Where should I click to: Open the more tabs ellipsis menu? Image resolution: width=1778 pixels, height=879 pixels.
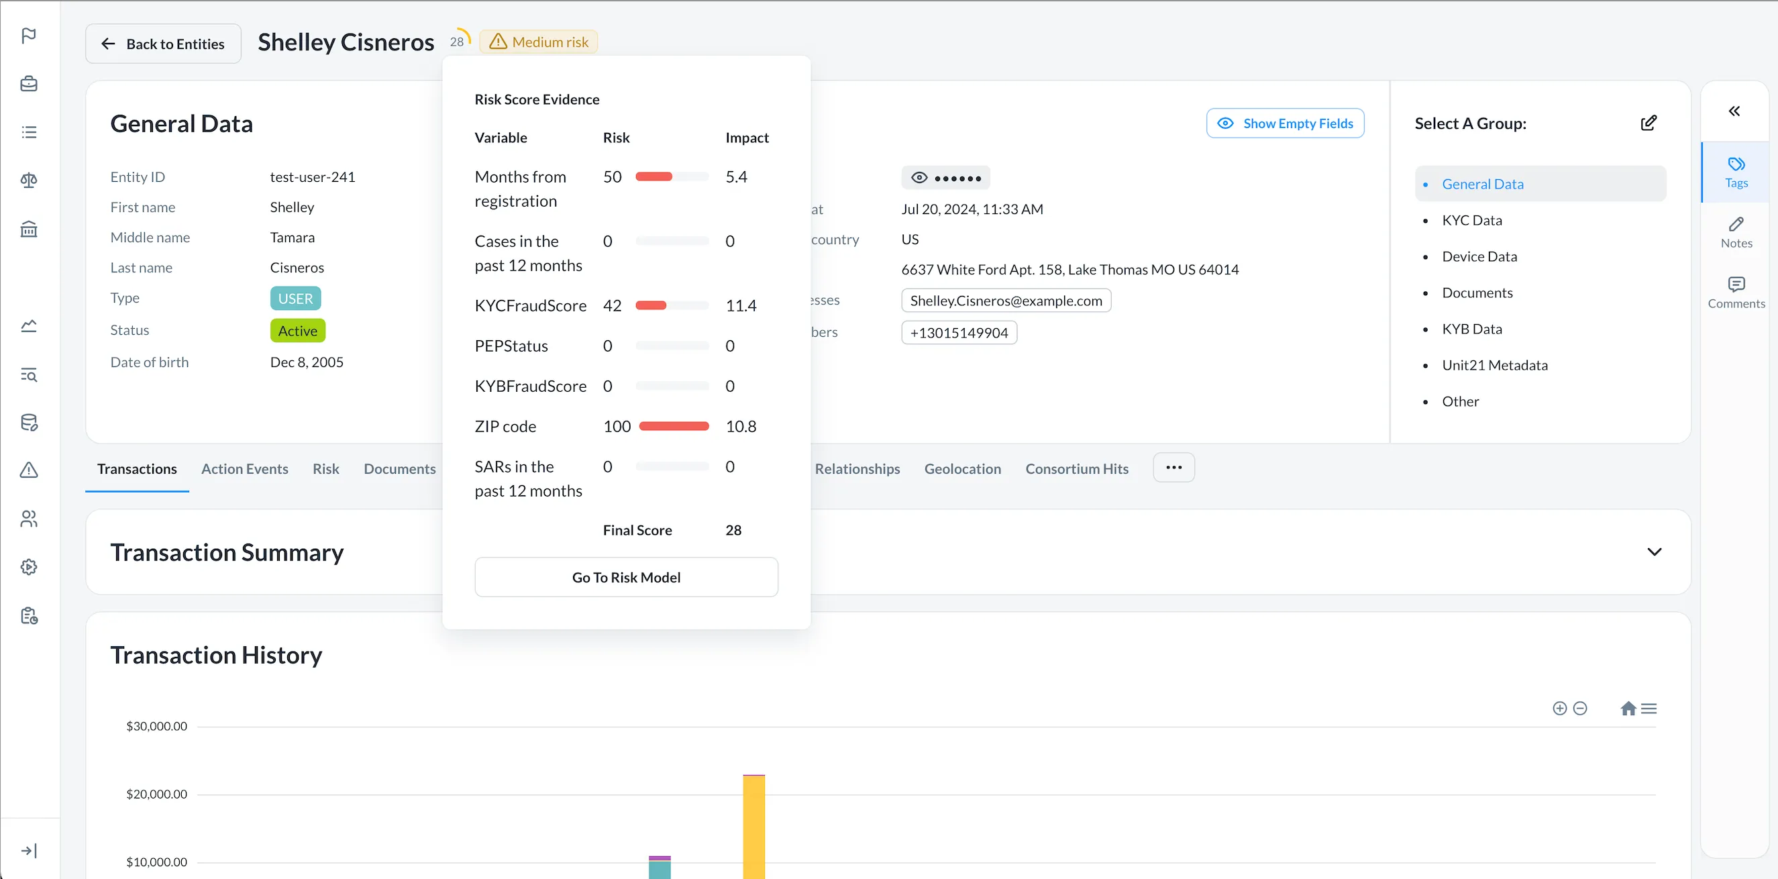(x=1173, y=468)
